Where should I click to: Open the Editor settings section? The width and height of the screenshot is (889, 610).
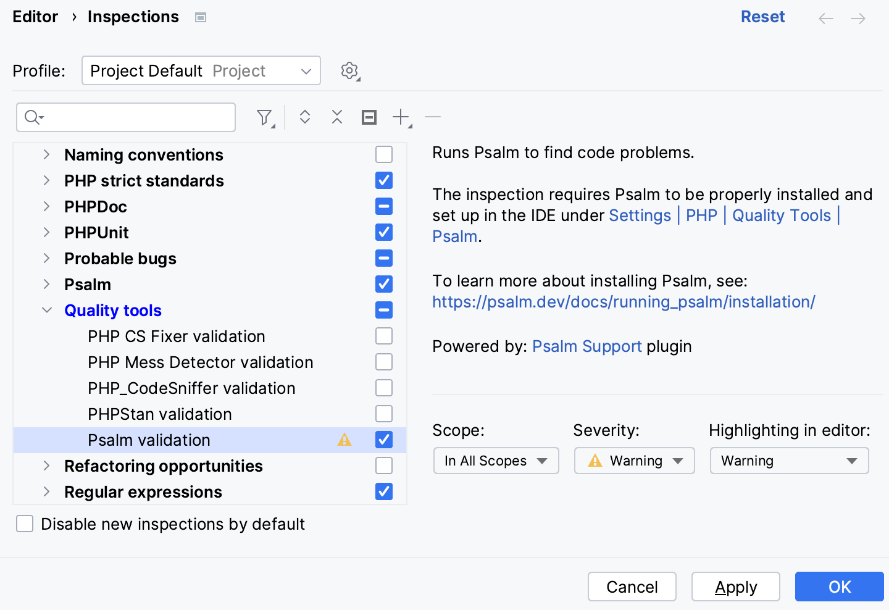(x=35, y=17)
